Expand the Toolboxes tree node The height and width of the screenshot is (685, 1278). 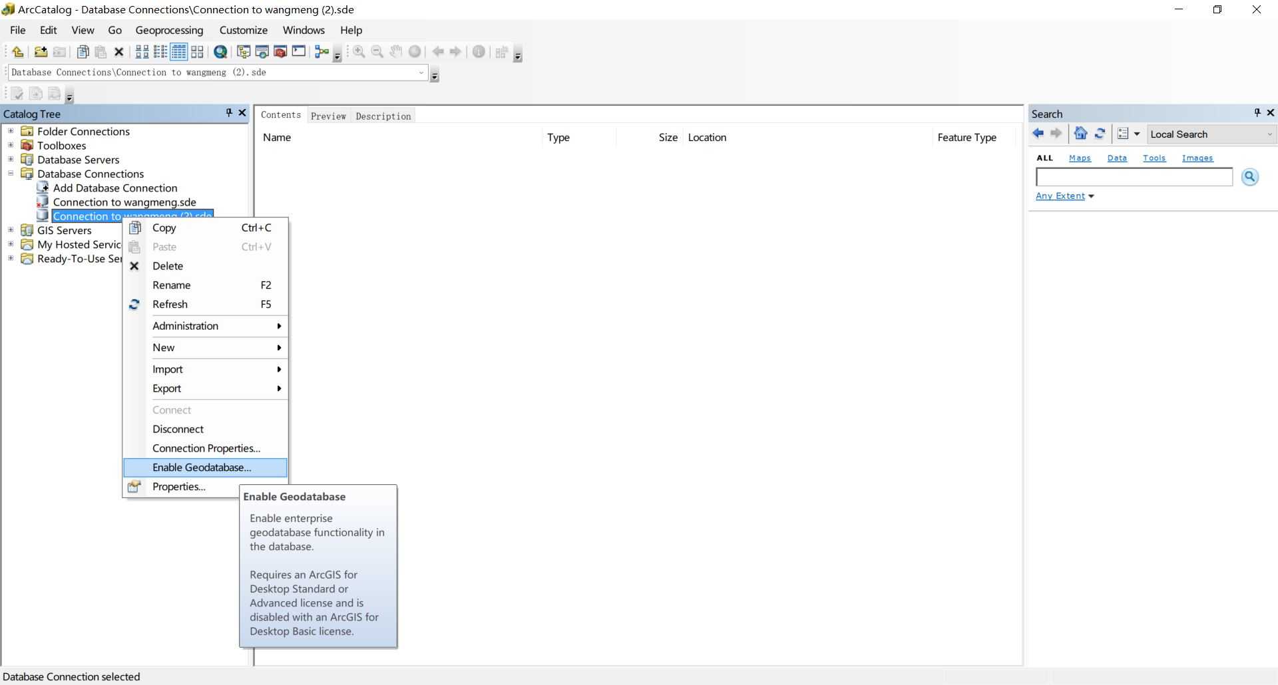[x=11, y=145]
